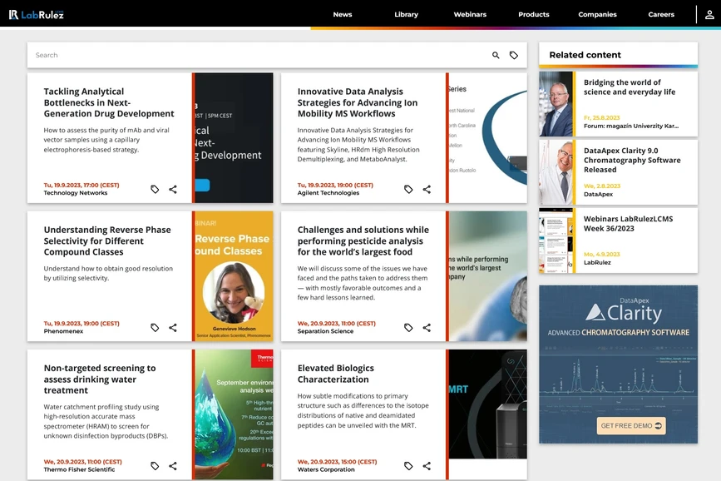The height and width of the screenshot is (481, 721).
Task: Click Forum: magazín Univerzity Kar... source text
Action: [x=631, y=126]
